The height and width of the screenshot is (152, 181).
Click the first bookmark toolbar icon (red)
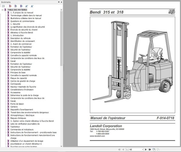tap(10, 6)
